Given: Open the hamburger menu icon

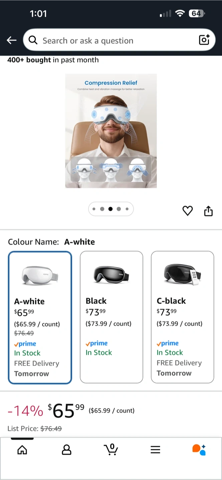Looking at the screenshot, I should coord(155,450).
